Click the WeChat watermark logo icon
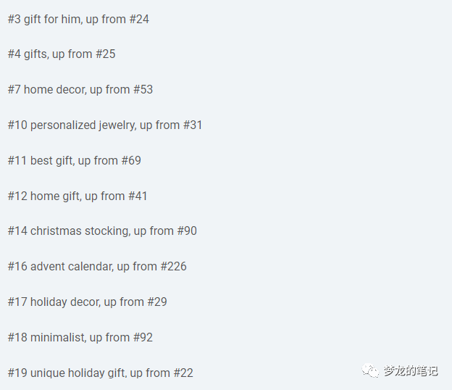The height and width of the screenshot is (390, 452). [x=370, y=370]
